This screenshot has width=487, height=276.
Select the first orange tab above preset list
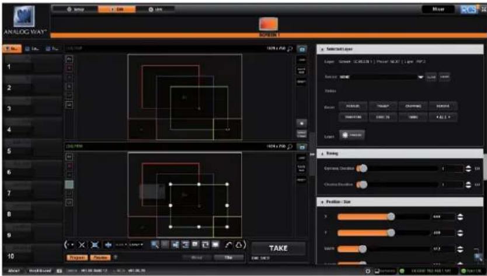coord(12,49)
